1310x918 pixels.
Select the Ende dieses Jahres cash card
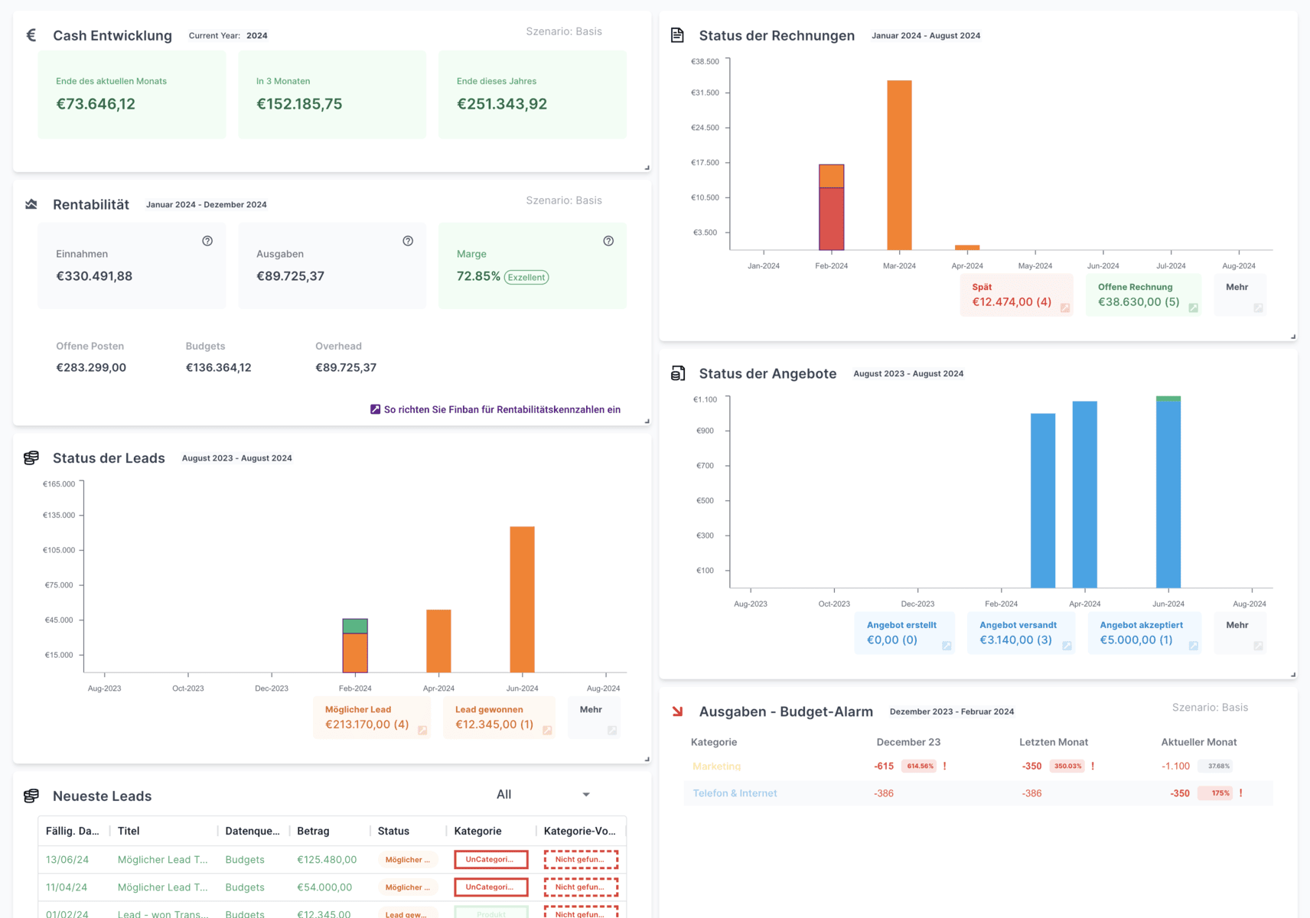[x=532, y=94]
